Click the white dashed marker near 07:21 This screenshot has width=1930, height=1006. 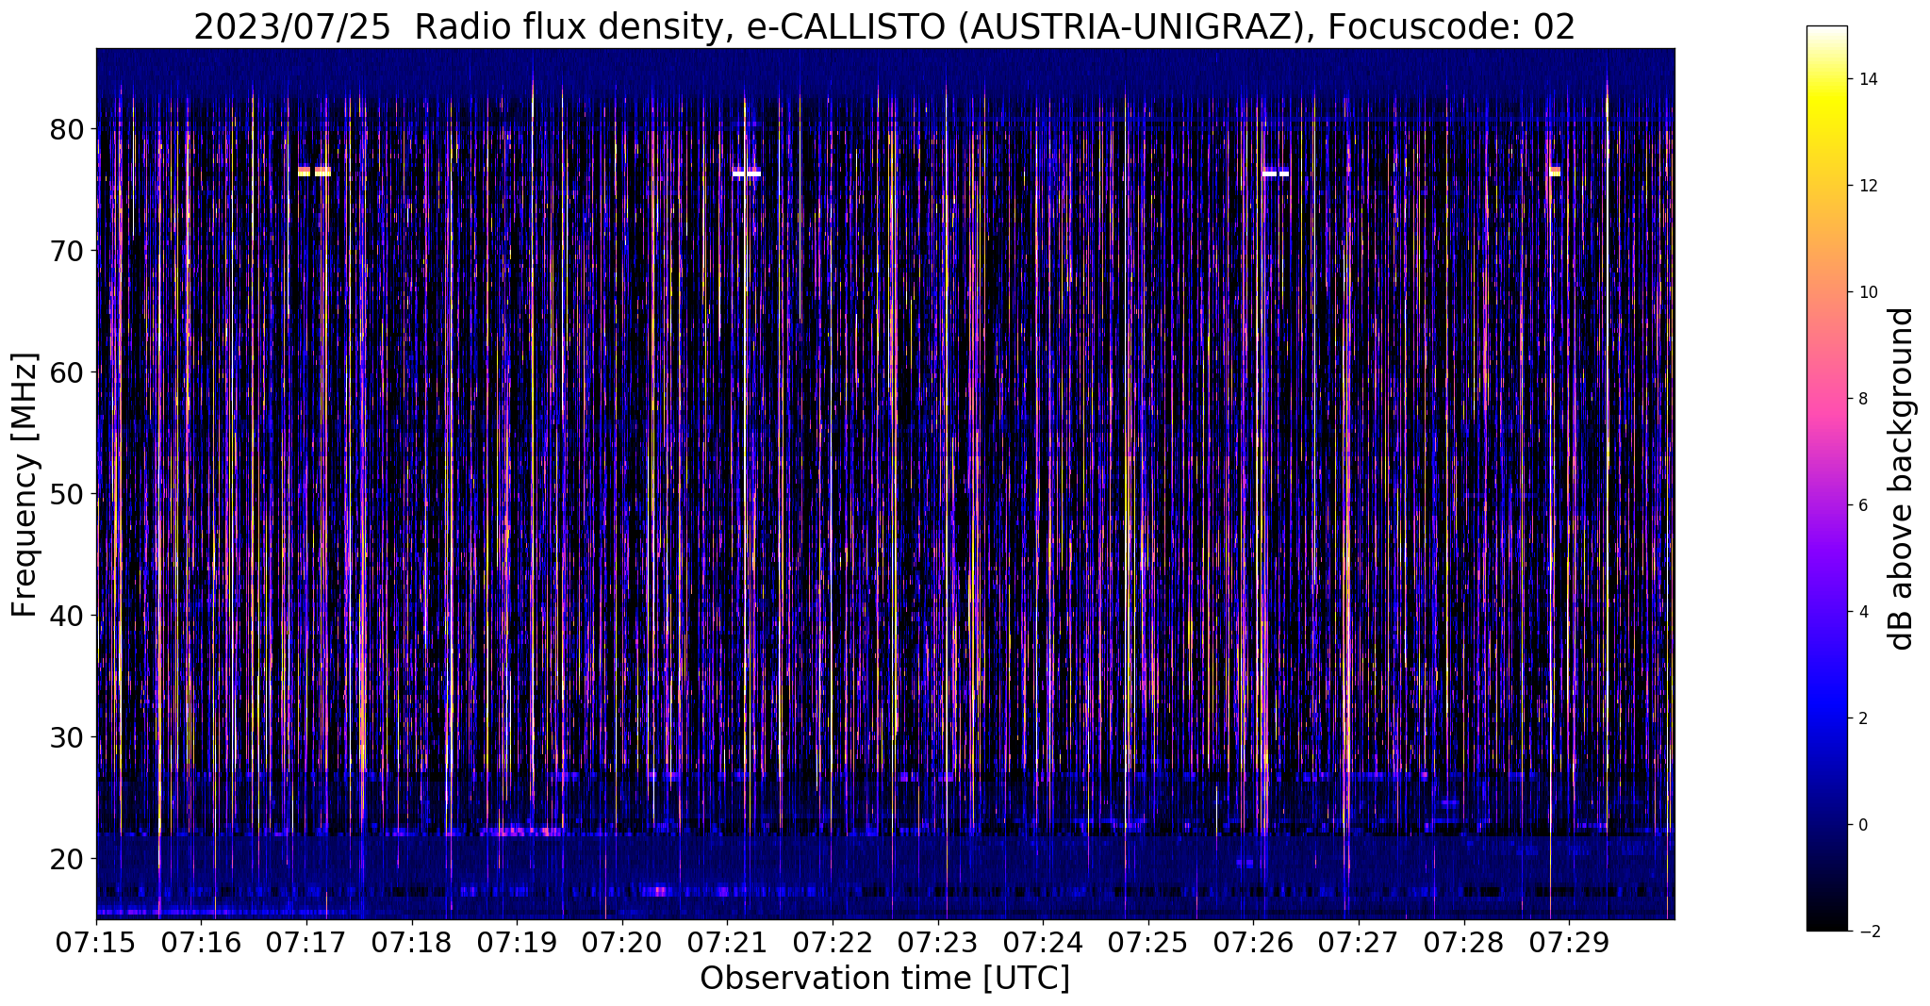click(747, 173)
